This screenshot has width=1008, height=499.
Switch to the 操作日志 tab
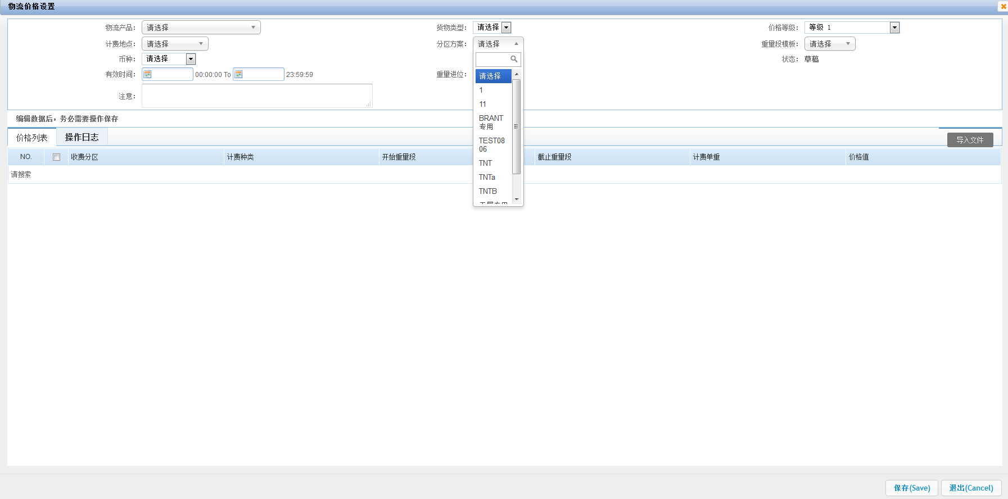(x=82, y=137)
